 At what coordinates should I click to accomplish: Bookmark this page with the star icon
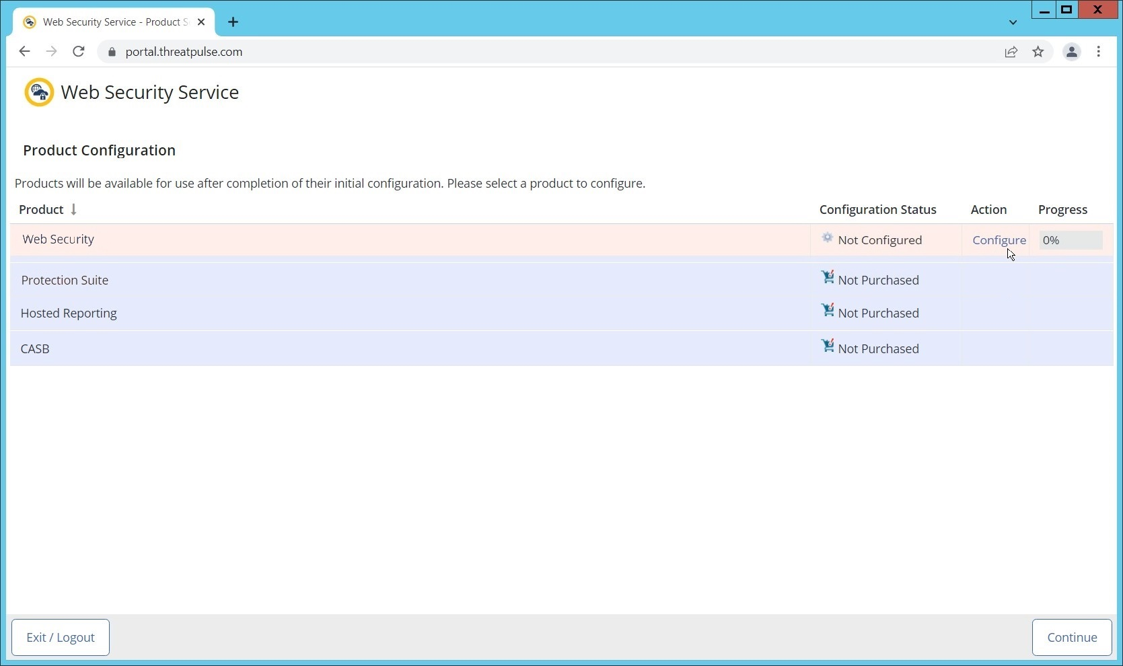pos(1038,52)
